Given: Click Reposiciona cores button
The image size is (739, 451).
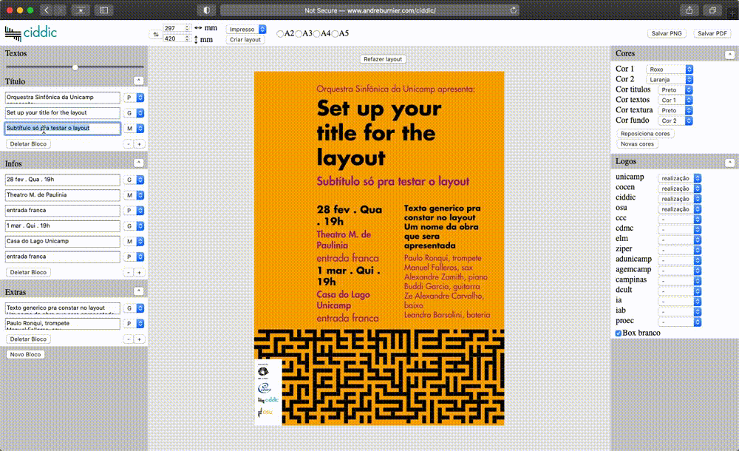Looking at the screenshot, I should point(644,134).
